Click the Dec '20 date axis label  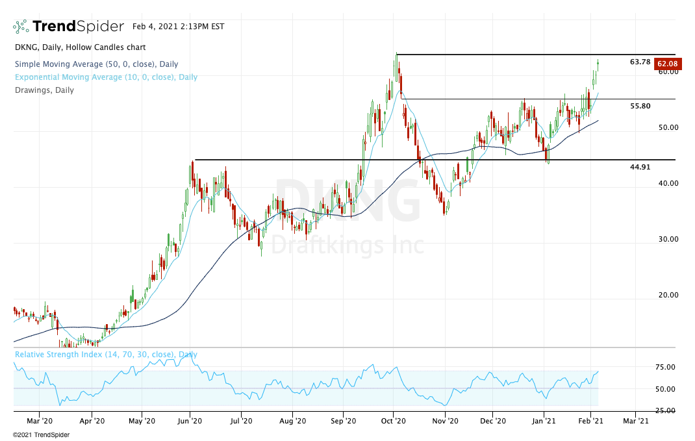[493, 421]
